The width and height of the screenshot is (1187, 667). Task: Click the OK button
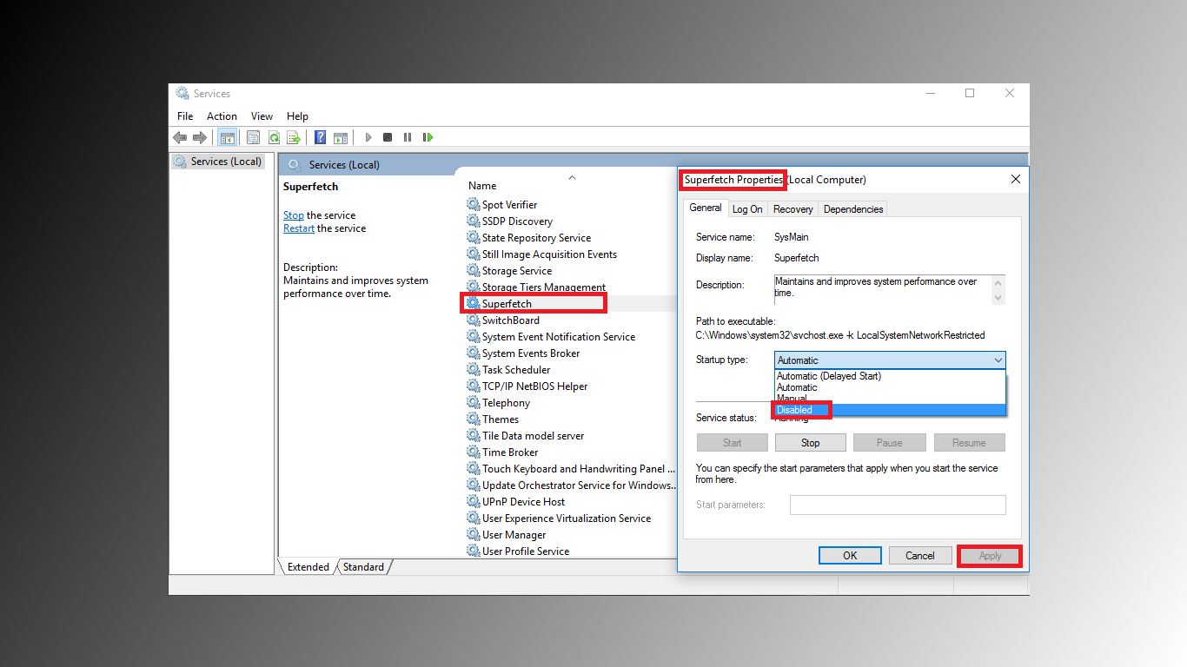click(x=850, y=556)
